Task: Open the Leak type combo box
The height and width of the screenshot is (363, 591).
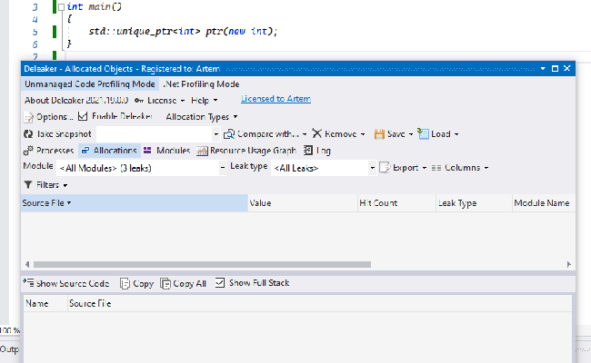Action: 324,168
